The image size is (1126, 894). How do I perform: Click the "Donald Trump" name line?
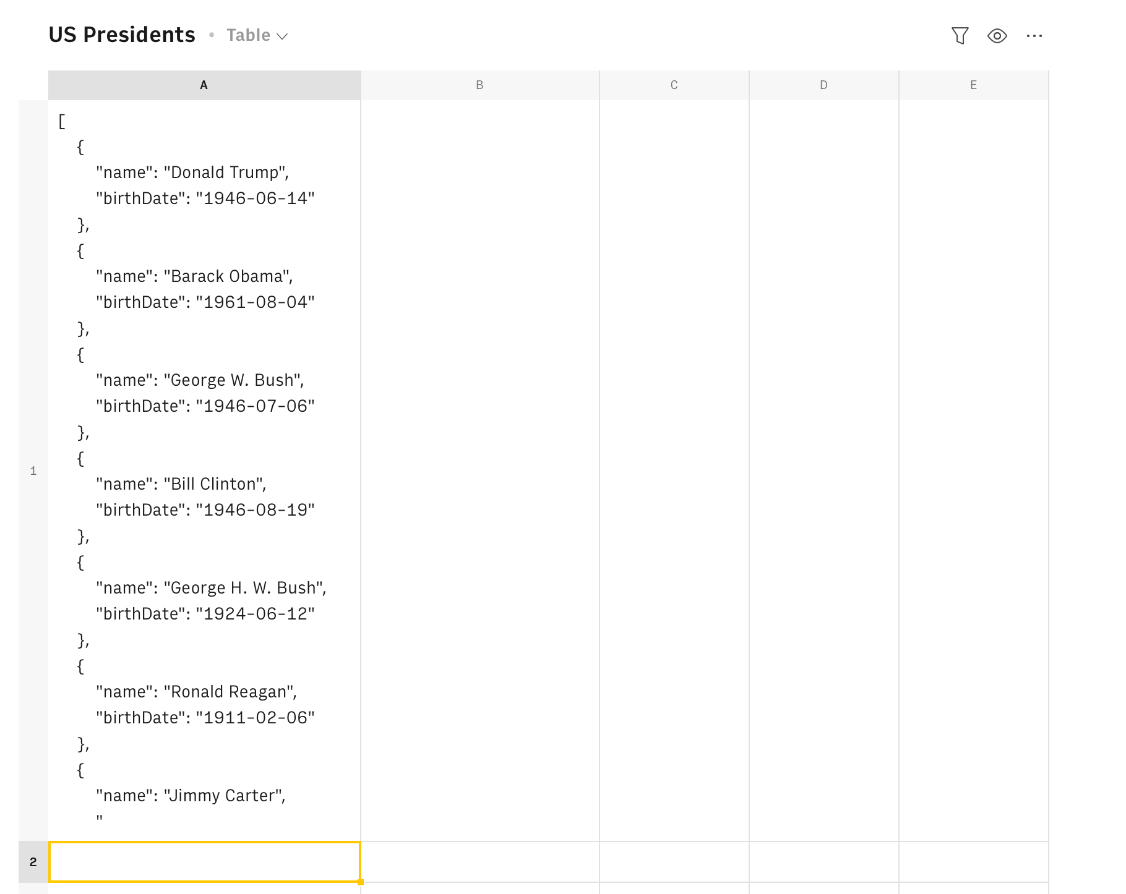(192, 172)
